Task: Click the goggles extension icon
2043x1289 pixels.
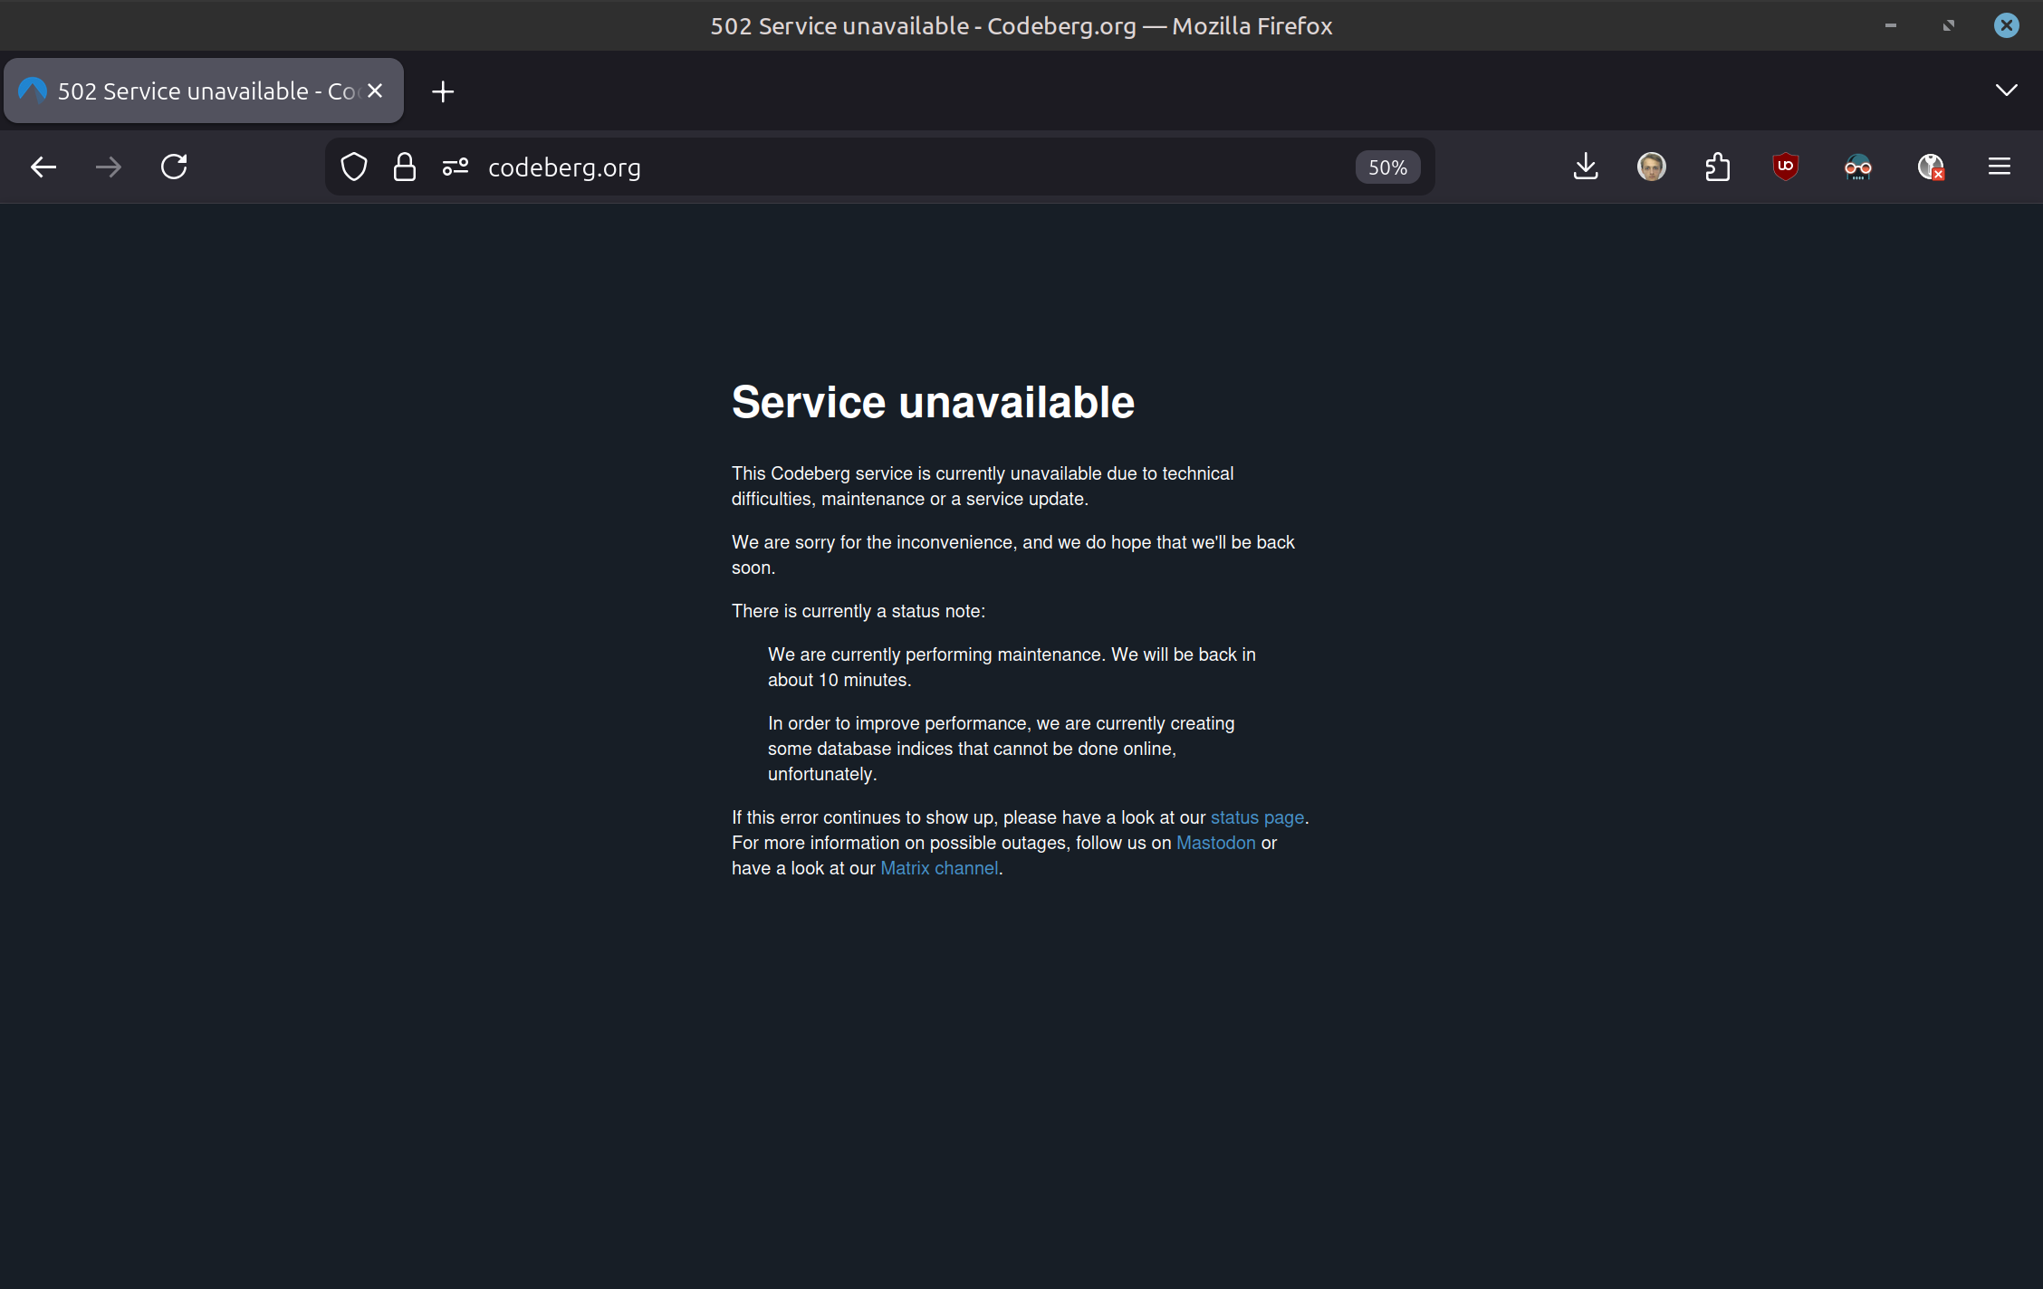Action: (1857, 167)
